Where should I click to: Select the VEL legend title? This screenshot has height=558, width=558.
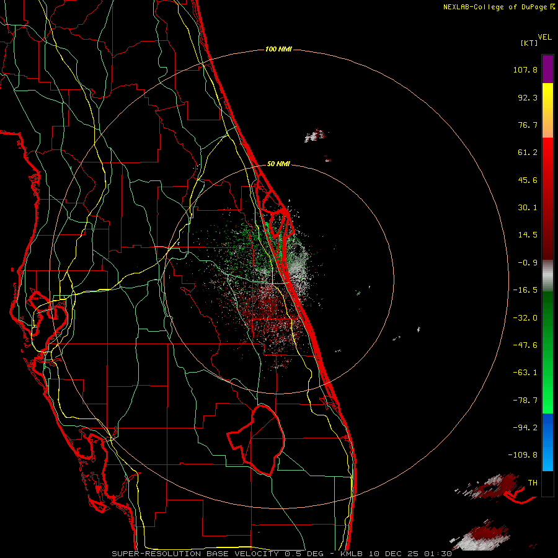[x=545, y=37]
